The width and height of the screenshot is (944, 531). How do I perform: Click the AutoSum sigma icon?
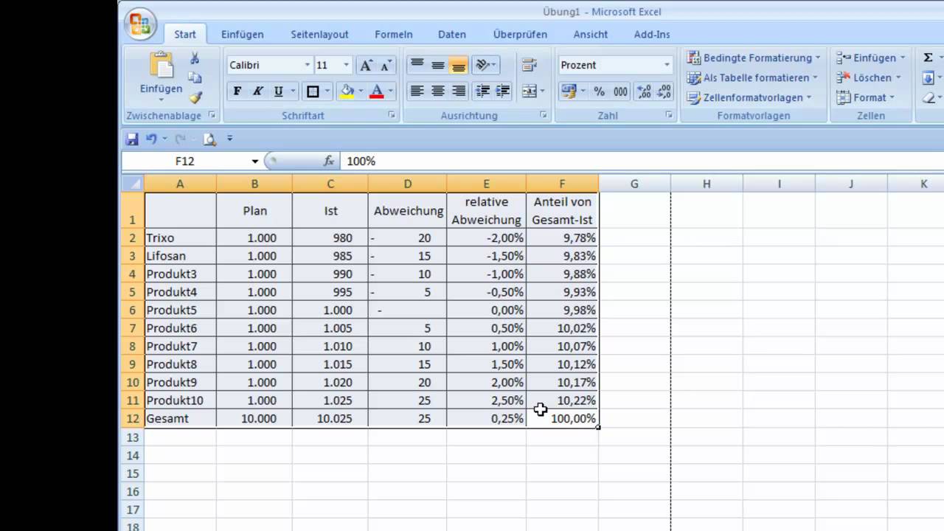coord(928,58)
